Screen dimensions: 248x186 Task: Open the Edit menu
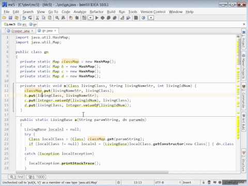16,12
